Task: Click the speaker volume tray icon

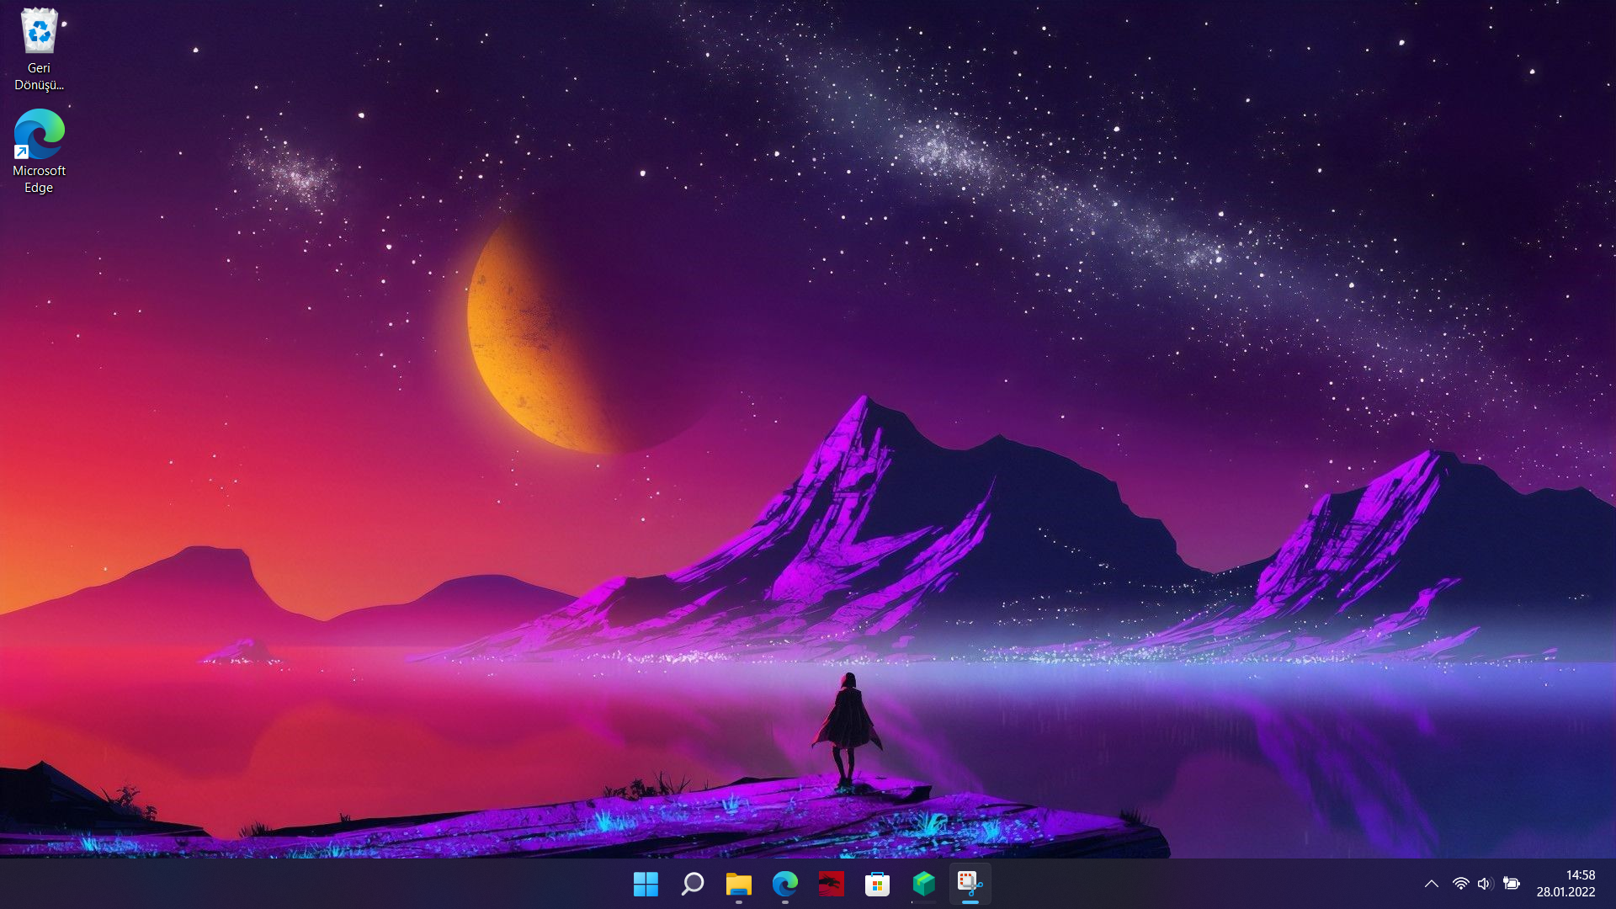Action: click(1485, 884)
